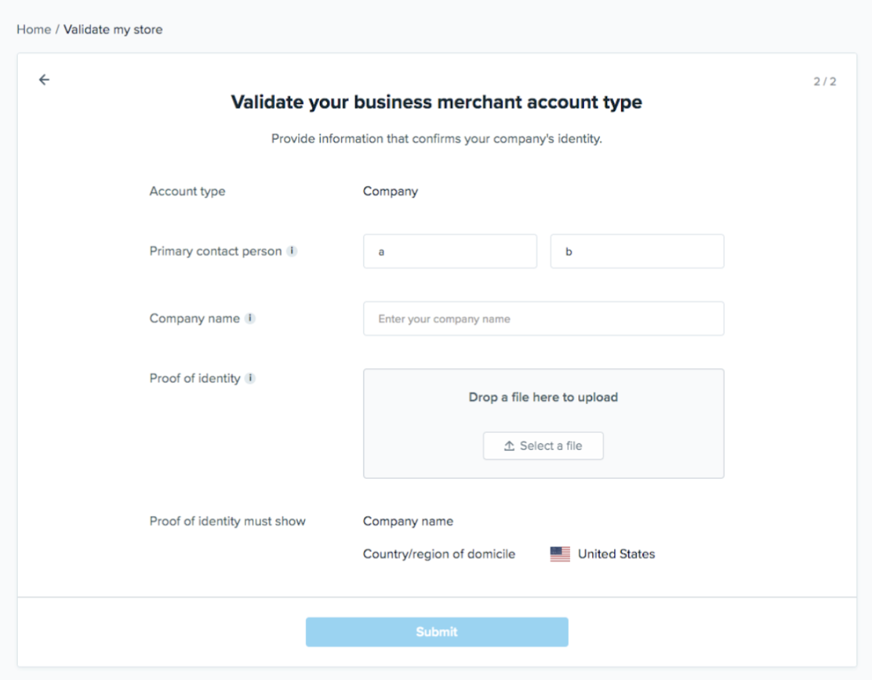
Task: Click the Country/region of domicile text
Action: (439, 554)
